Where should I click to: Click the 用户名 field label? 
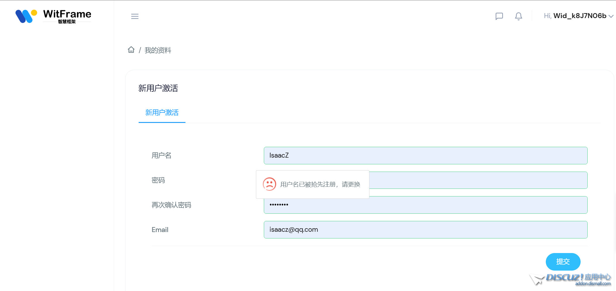[x=161, y=156]
